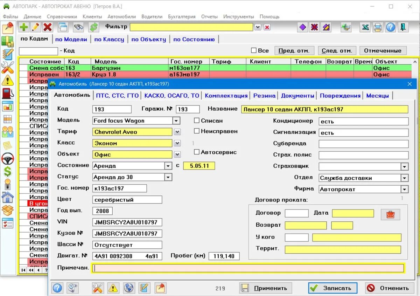The height and width of the screenshot is (296, 420).
Task: Toggle the Автосервис checkbox
Action: point(197,152)
